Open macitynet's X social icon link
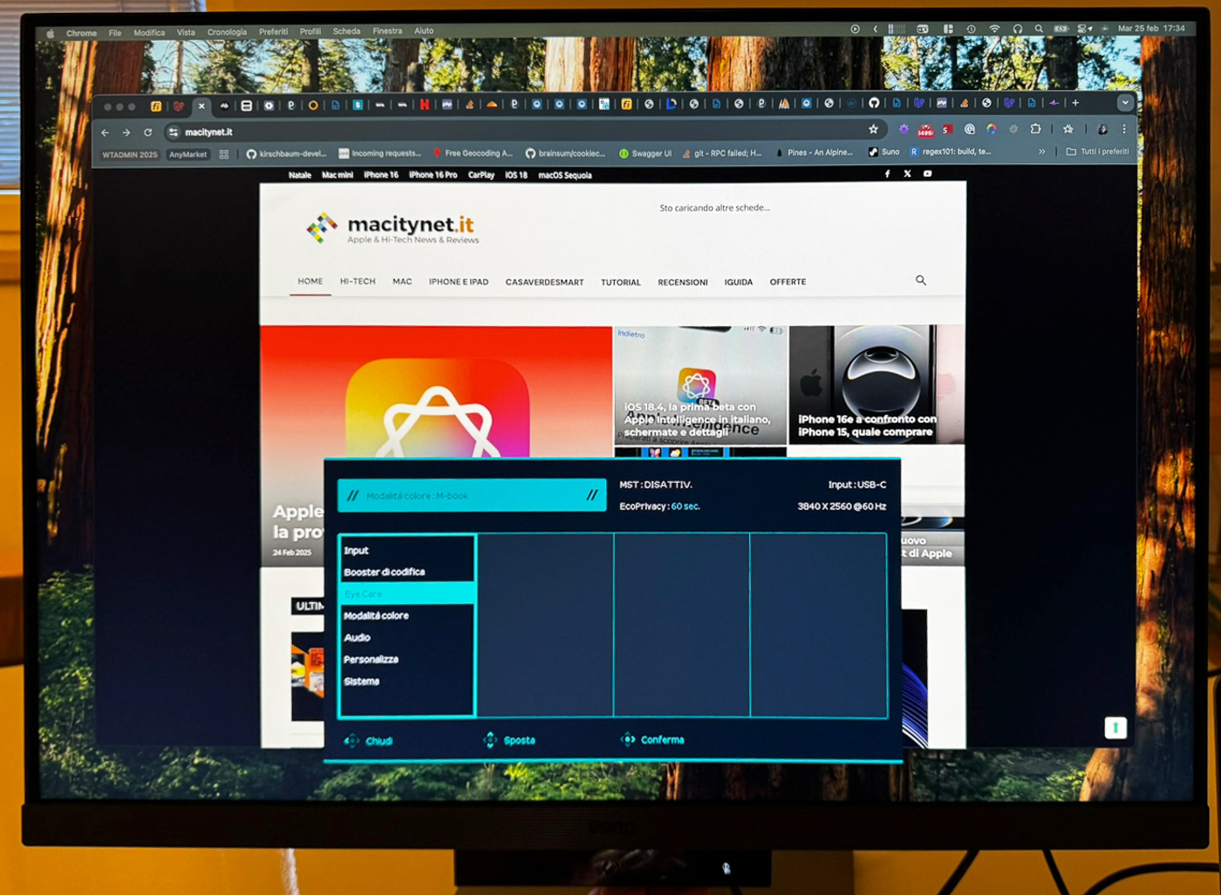 point(908,174)
